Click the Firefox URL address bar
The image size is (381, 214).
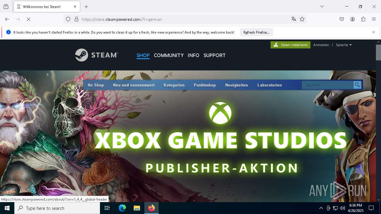pyautogui.click(x=185, y=19)
